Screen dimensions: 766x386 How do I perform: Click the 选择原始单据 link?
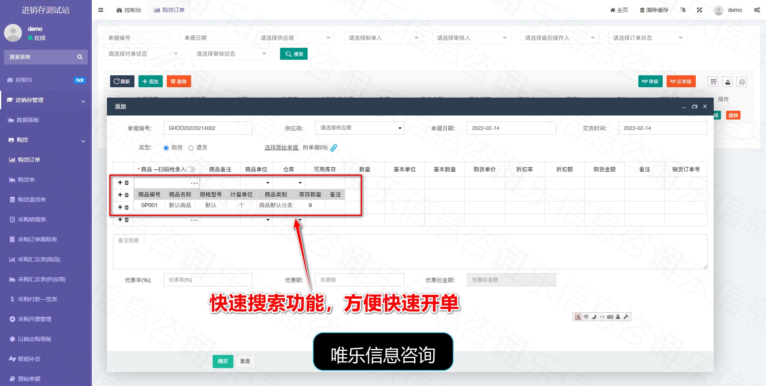pos(281,147)
